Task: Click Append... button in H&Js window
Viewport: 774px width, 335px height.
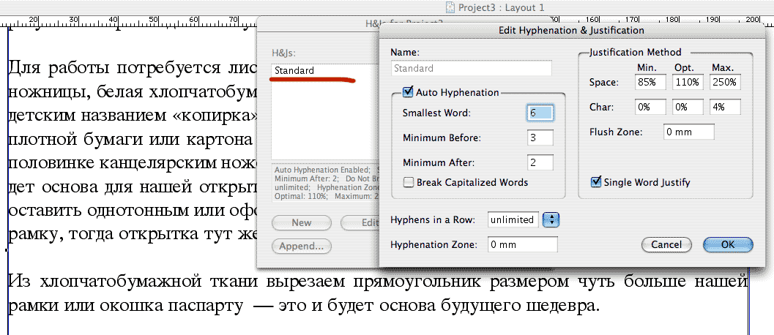Action: (301, 246)
